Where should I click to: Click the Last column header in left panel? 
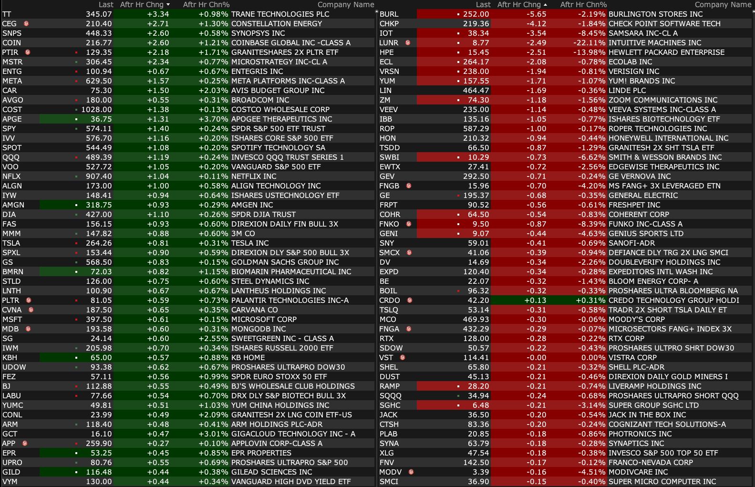click(106, 5)
